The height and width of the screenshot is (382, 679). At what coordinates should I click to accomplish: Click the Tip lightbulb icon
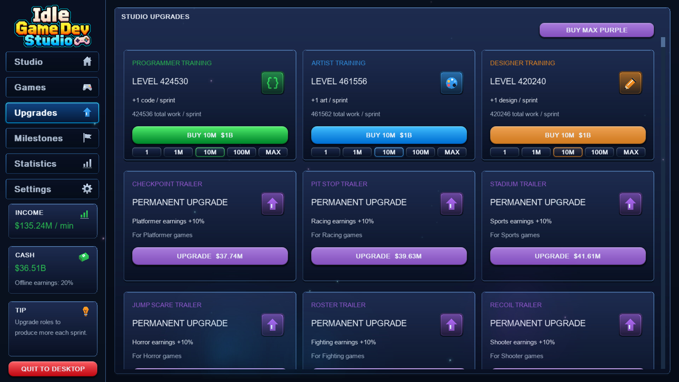pos(86,311)
